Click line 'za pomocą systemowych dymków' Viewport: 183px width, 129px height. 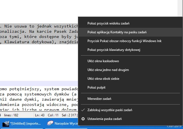click(39, 94)
